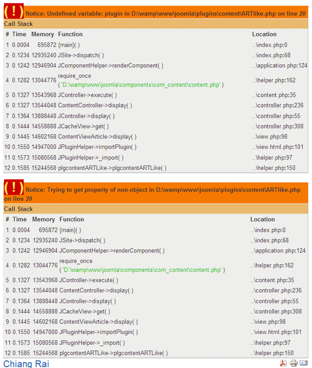Click 'JPluginHelper->importPlugin( )' in non-object call stack

(x=99, y=332)
